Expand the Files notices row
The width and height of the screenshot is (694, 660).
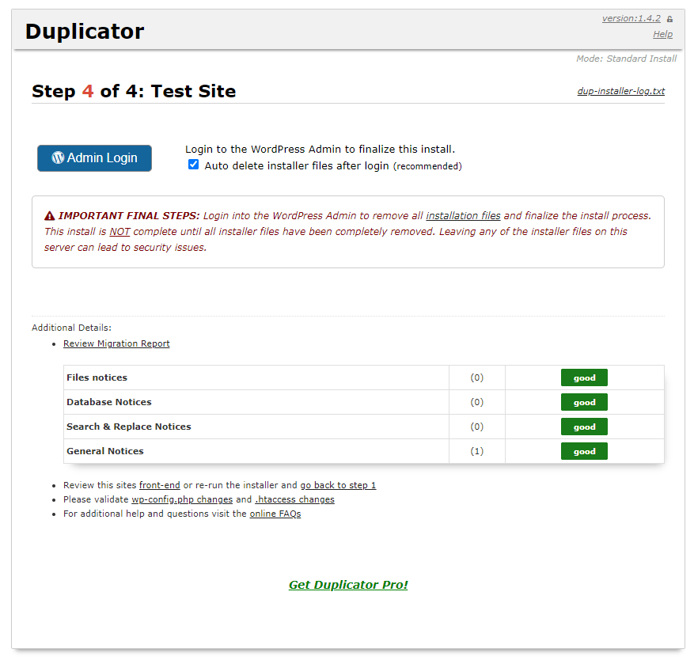(x=97, y=377)
